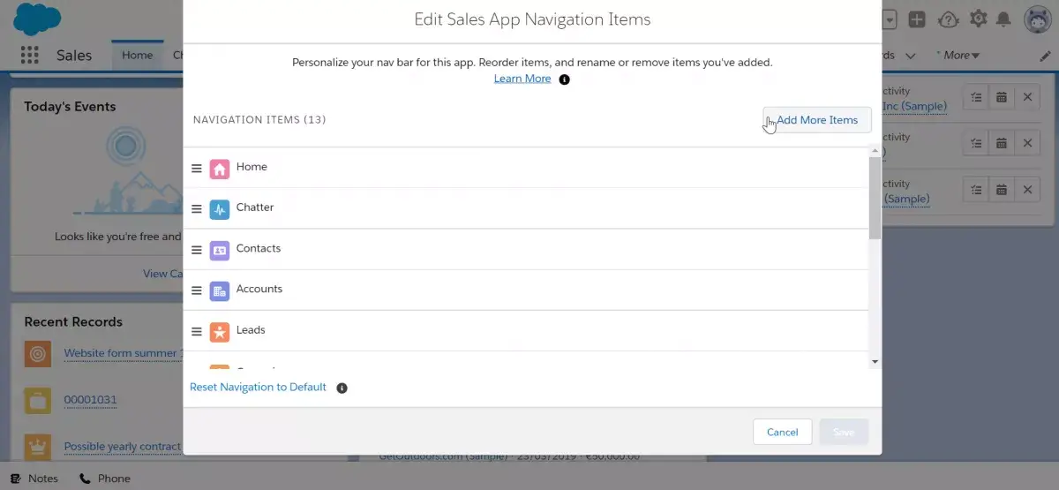The image size is (1059, 490).
Task: Open the notifications bell icon
Action: click(1003, 19)
